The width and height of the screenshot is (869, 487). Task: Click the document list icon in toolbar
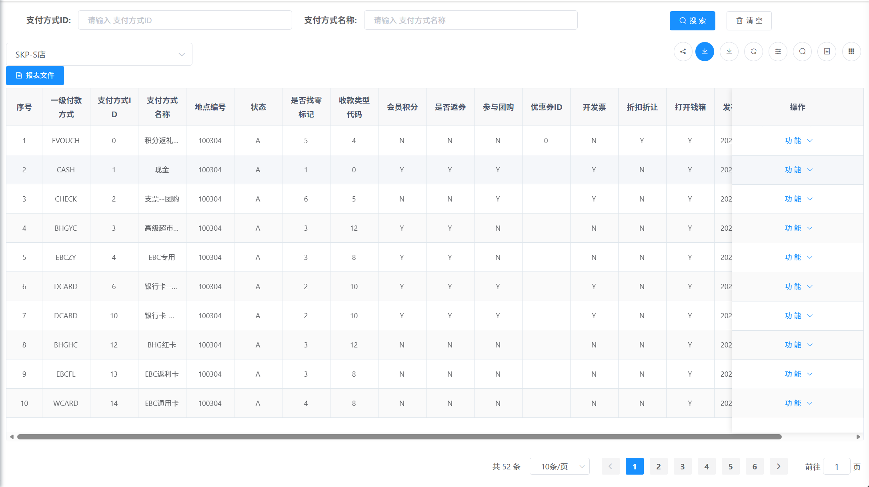[827, 52]
